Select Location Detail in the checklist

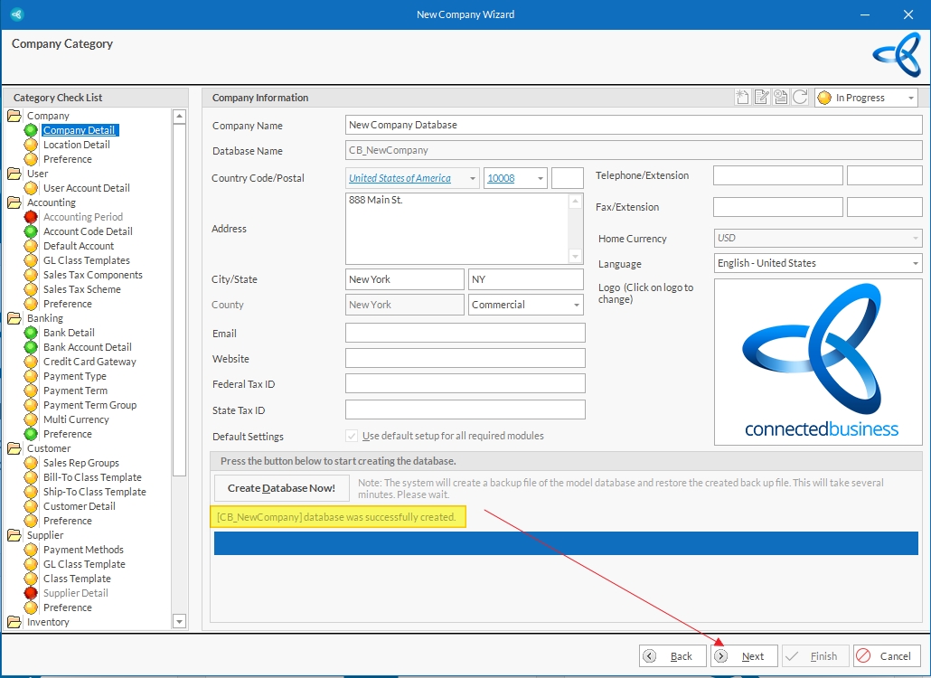[x=77, y=145]
